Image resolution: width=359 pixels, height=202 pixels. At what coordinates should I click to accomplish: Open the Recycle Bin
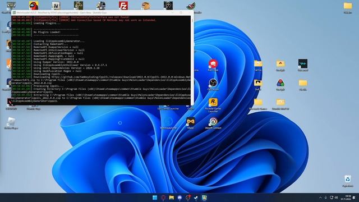(x=348, y=179)
